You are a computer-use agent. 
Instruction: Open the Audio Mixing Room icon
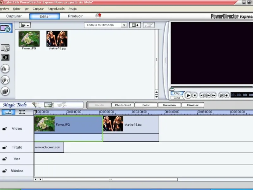pyautogui.click(x=5, y=69)
